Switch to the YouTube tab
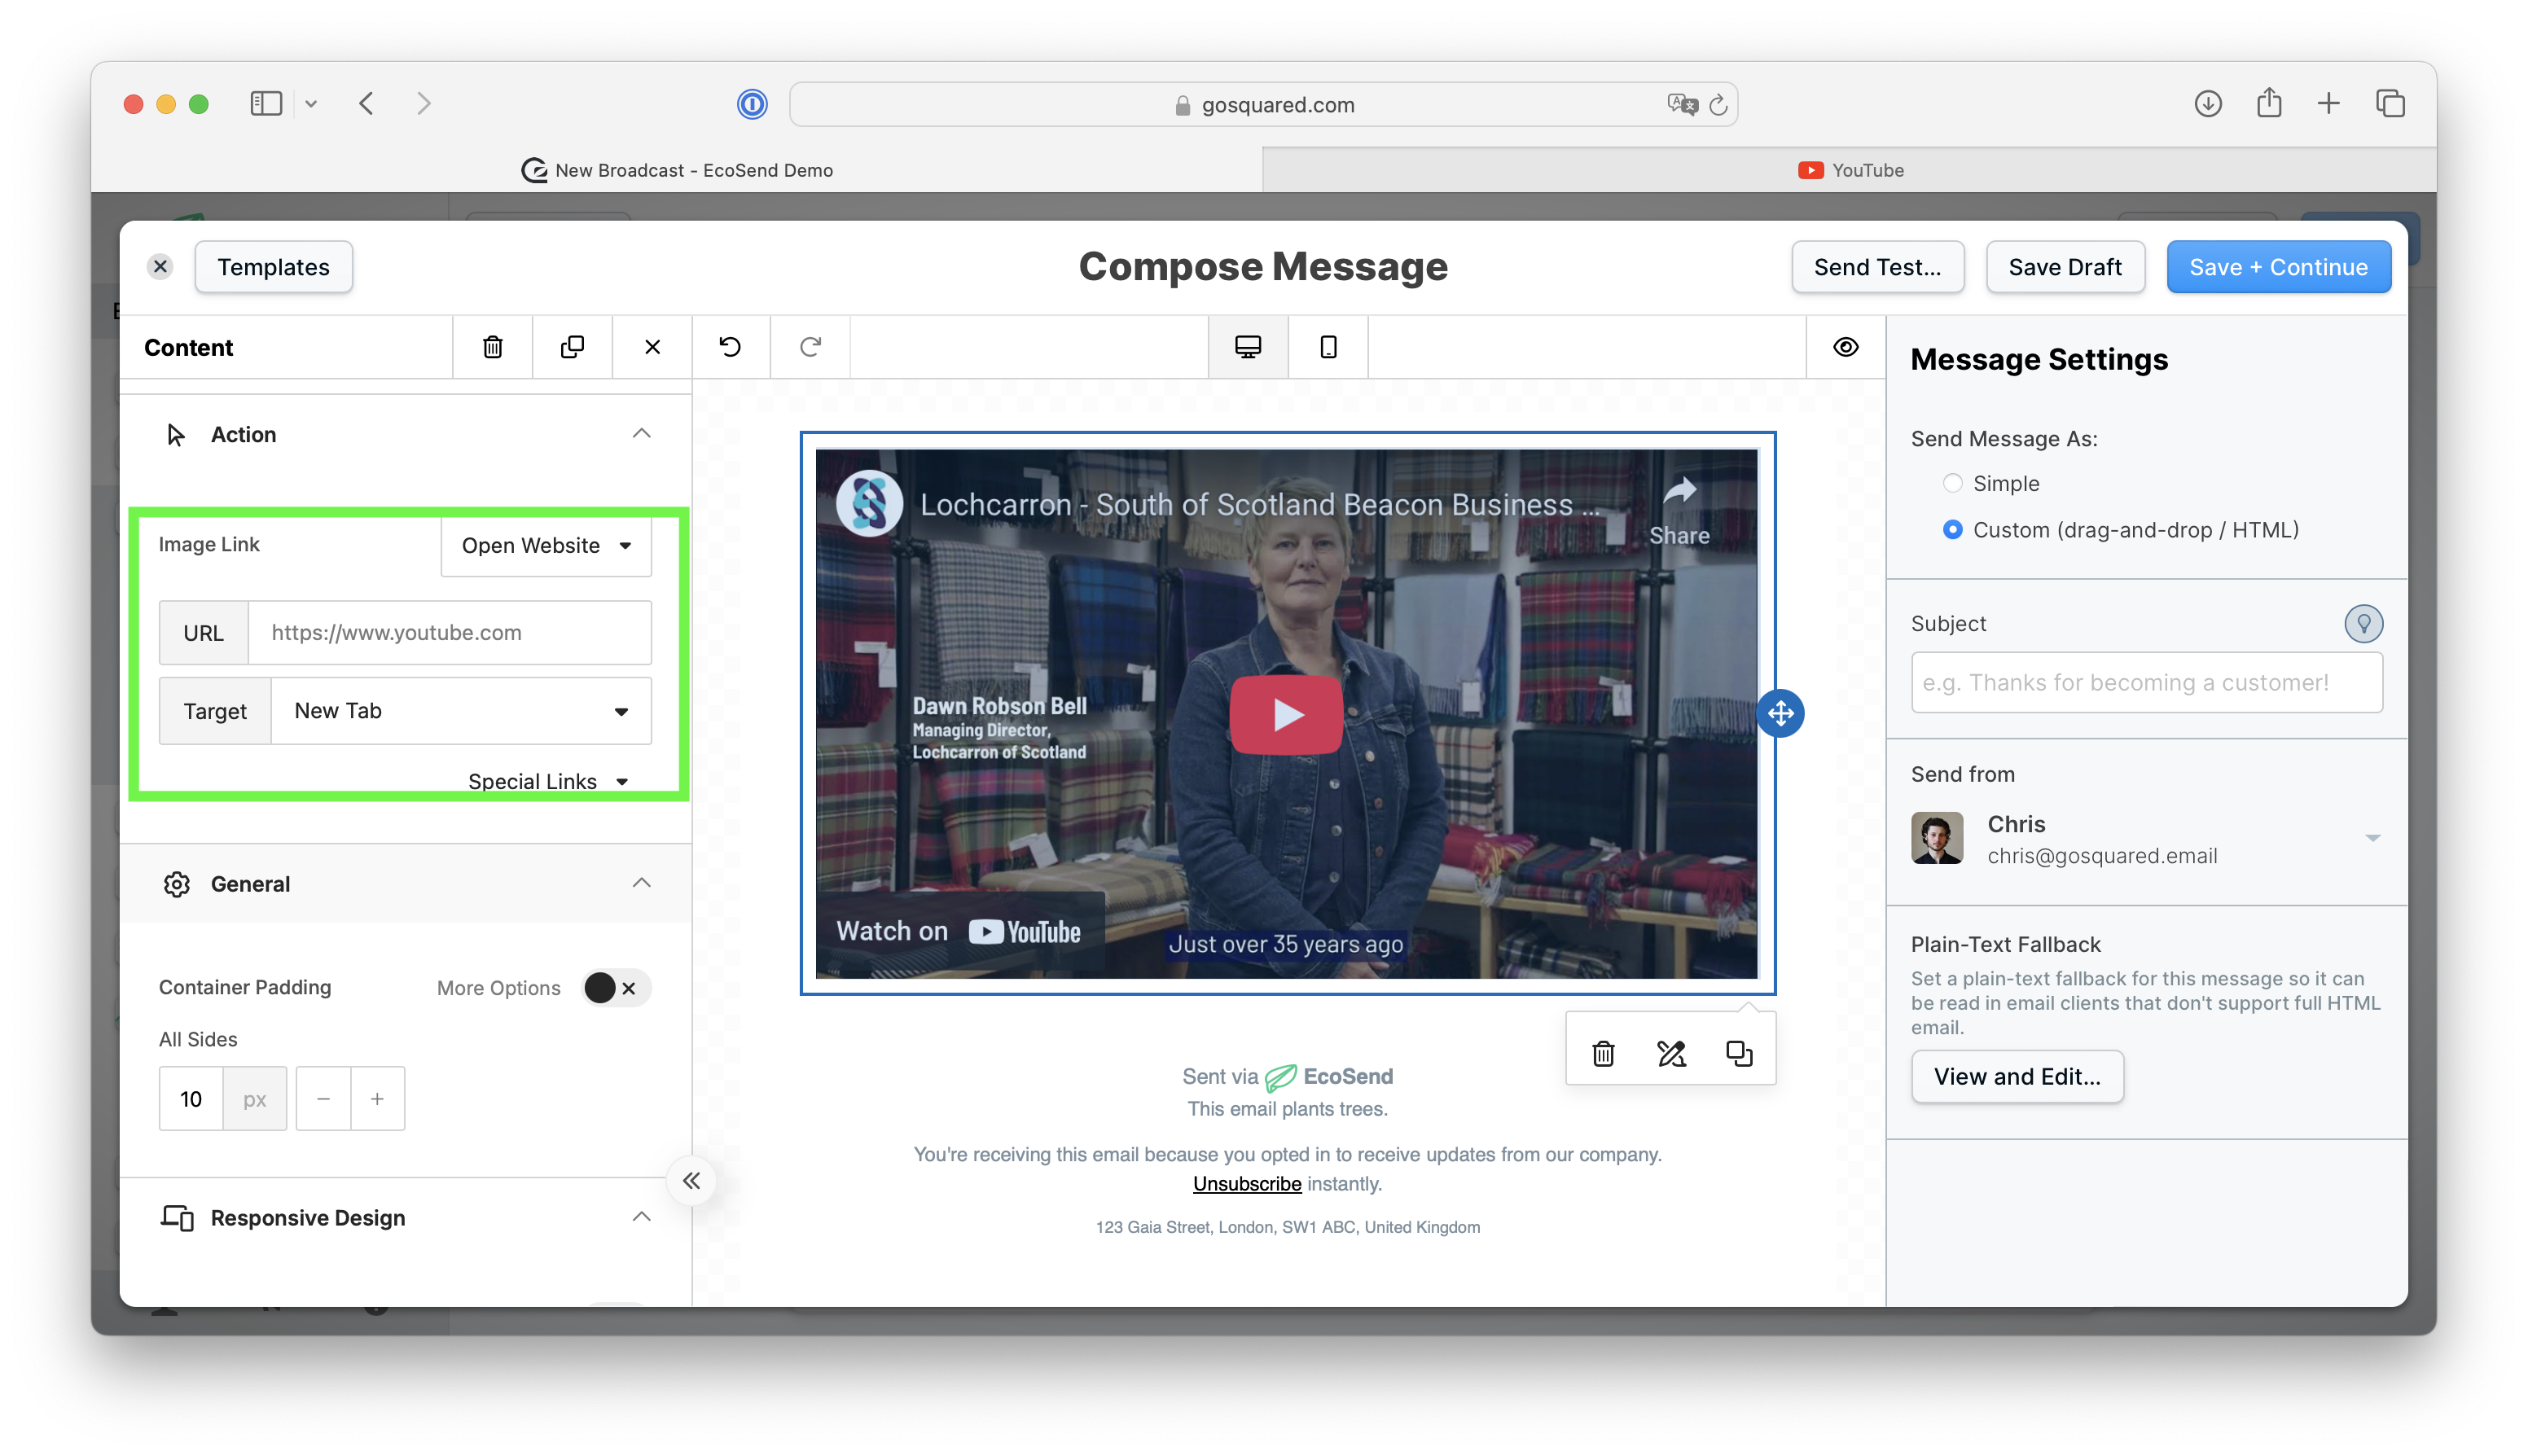 tap(1850, 170)
